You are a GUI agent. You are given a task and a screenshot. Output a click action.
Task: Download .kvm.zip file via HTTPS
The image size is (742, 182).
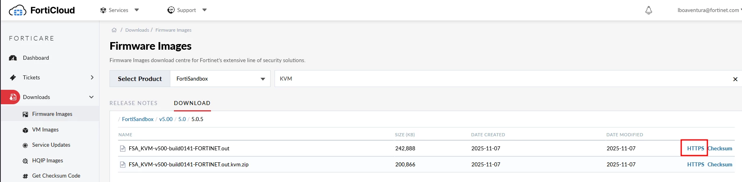(x=695, y=164)
